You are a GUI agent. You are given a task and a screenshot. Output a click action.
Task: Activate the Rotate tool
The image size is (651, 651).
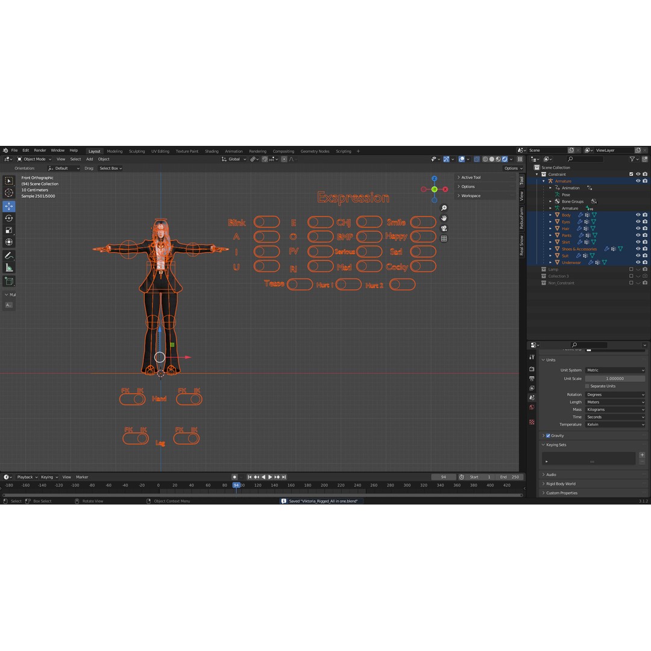(8, 218)
